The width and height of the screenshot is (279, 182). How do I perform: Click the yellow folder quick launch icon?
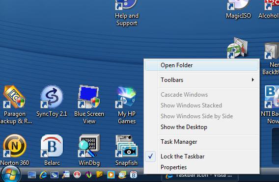coord(100,175)
